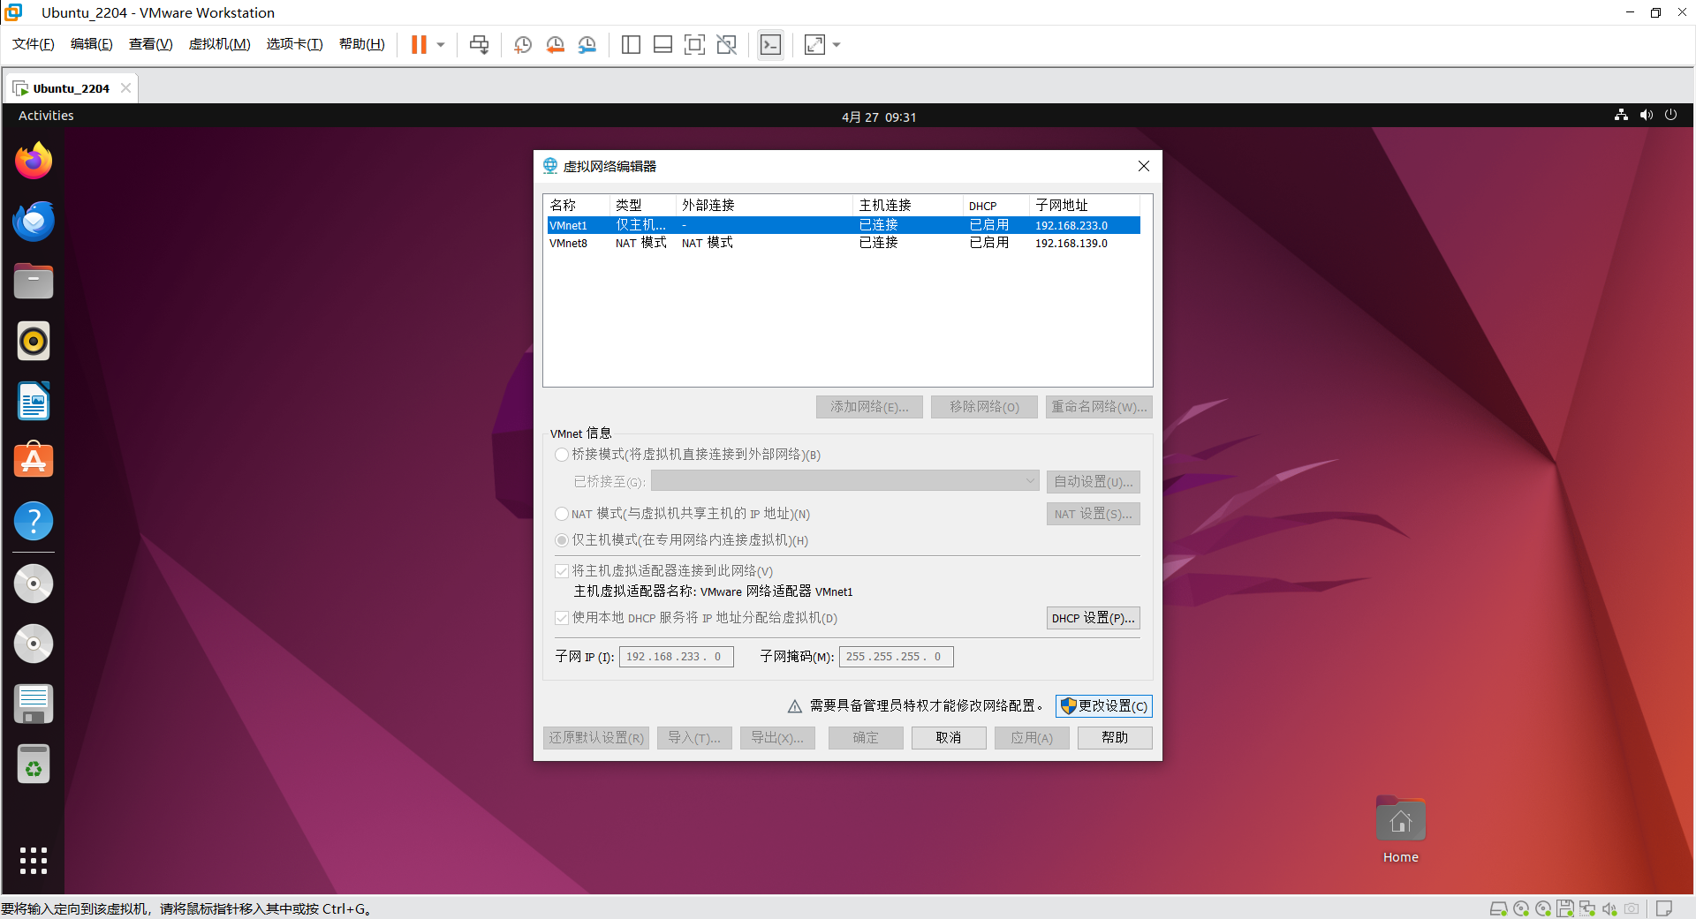The height and width of the screenshot is (919, 1696).
Task: Click the Ubuntu volume tray icon
Action: [x=1647, y=115]
